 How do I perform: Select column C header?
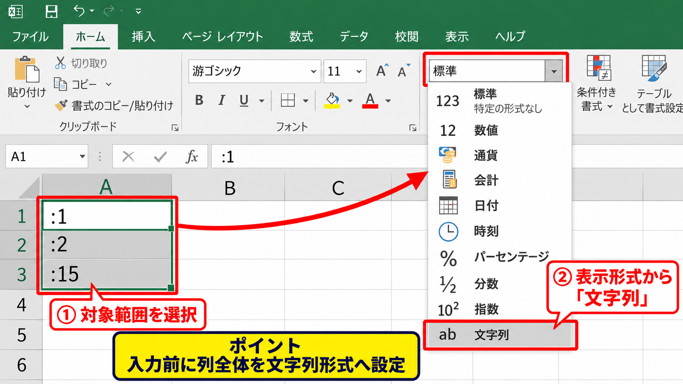pyautogui.click(x=338, y=188)
